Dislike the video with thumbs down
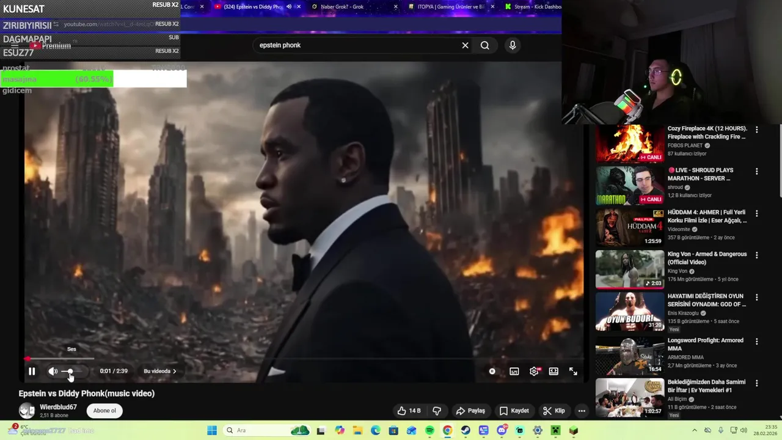Viewport: 782px width, 440px height. 437,411
